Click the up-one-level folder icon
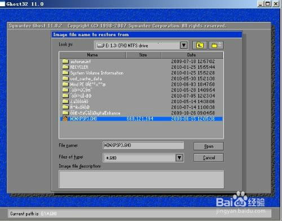282x221 pixels. 200,45
